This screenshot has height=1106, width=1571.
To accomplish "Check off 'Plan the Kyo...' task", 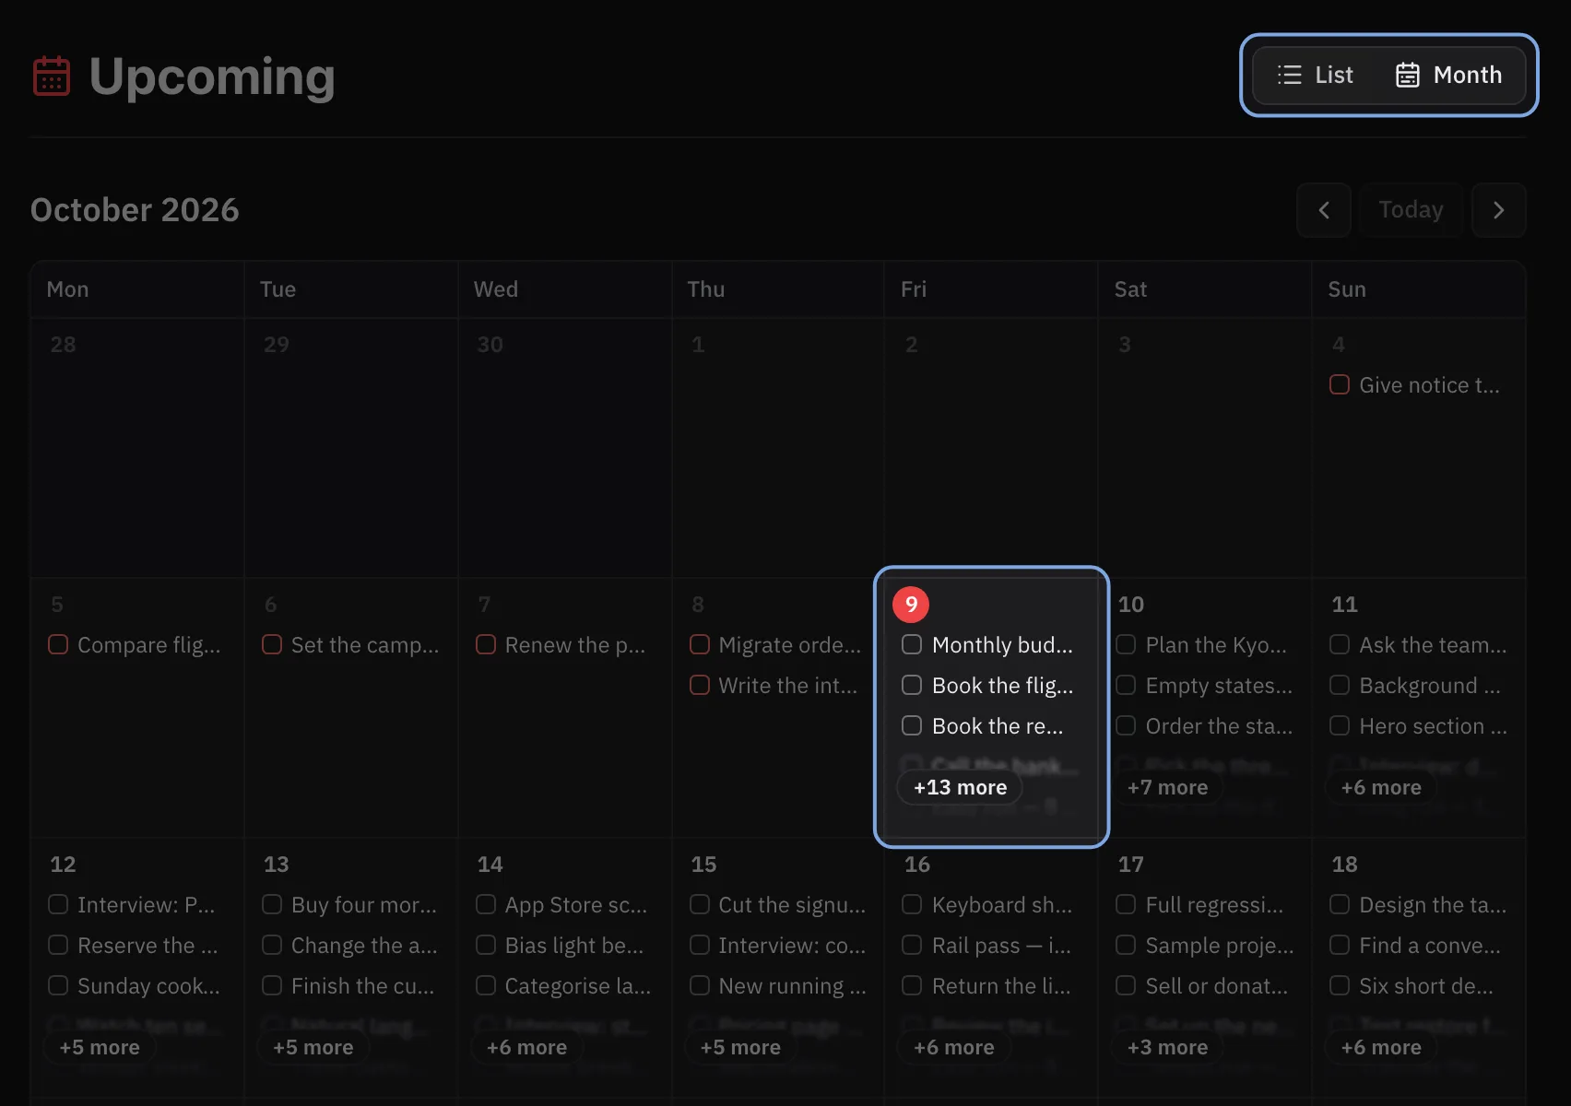I will pos(1126,644).
